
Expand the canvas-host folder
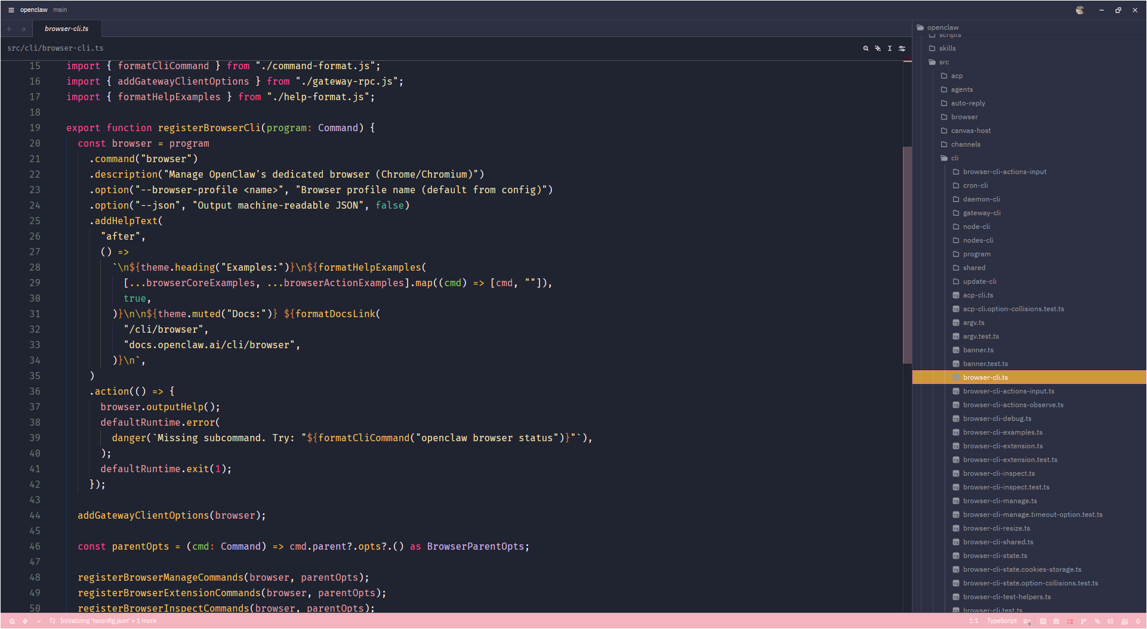[x=1029, y=131]
